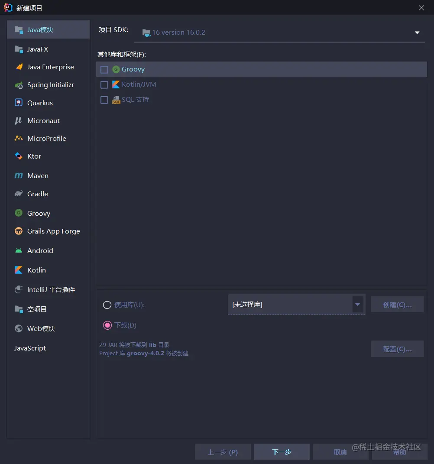Click the groovy-4.0.2 library name text
Screen dimensions: 434x464
point(145,353)
